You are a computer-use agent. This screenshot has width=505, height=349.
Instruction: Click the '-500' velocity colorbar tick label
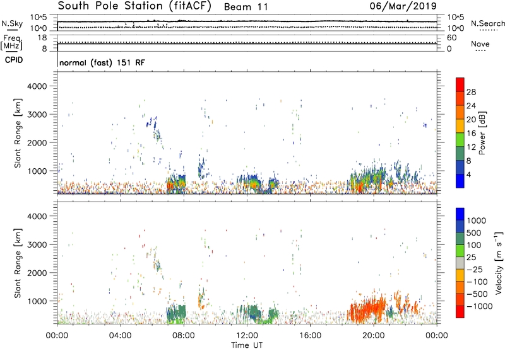pyautogui.click(x=477, y=294)
